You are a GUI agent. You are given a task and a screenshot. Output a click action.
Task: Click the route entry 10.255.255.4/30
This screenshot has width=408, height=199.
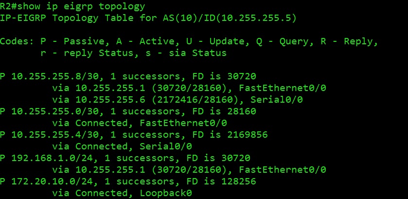[55, 135]
